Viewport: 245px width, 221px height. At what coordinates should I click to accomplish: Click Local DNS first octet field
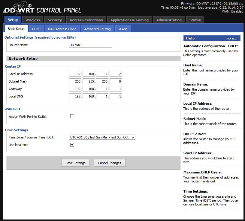point(75,96)
